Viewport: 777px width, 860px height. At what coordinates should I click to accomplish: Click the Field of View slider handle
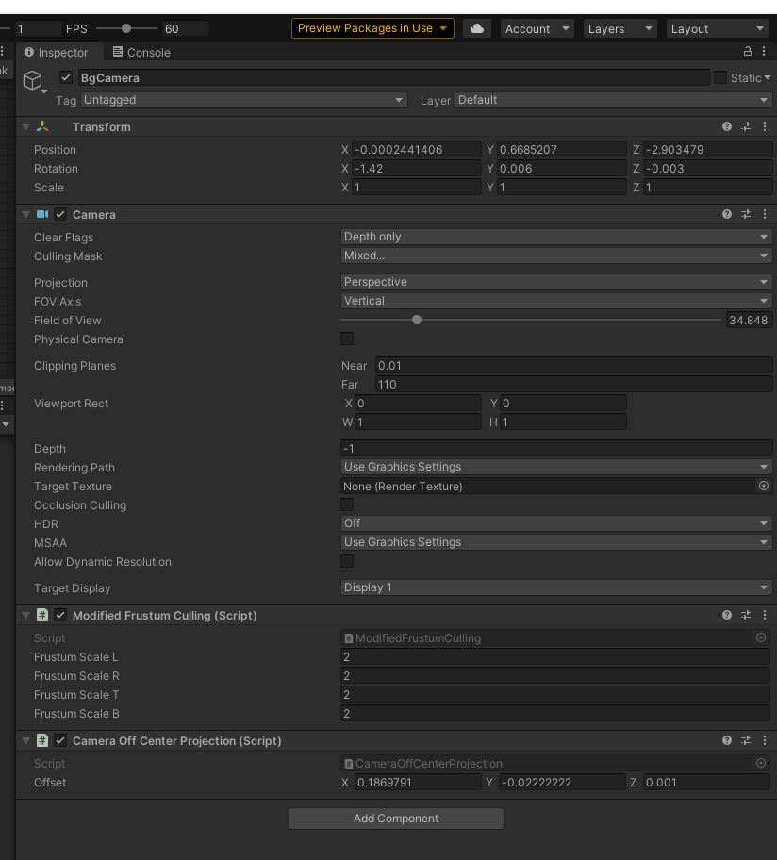pyautogui.click(x=417, y=320)
